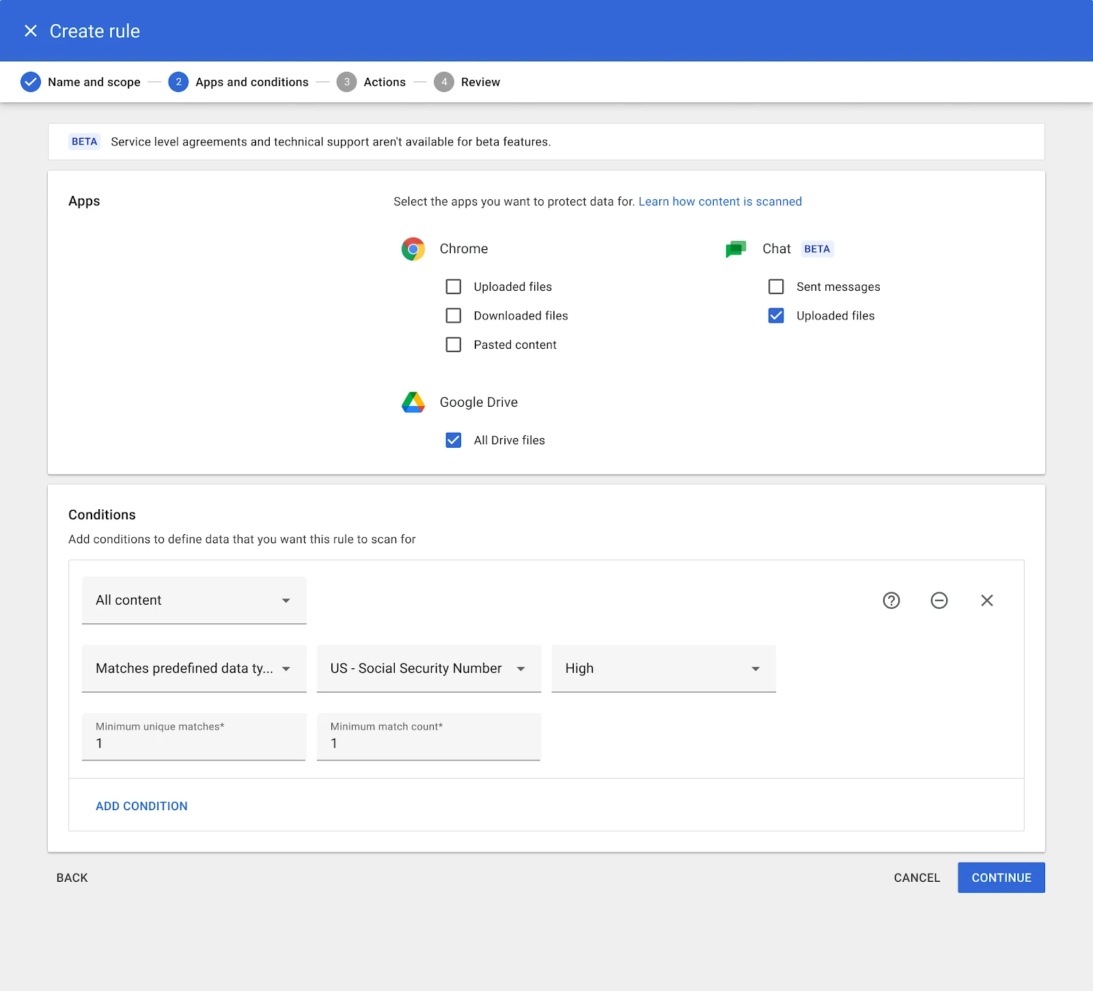1093x991 pixels.
Task: Enable Downloaded files scanning for Chrome
Action: pos(454,315)
